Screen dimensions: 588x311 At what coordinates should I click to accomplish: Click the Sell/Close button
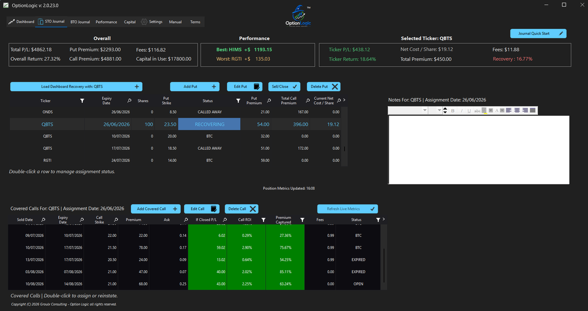click(x=284, y=86)
